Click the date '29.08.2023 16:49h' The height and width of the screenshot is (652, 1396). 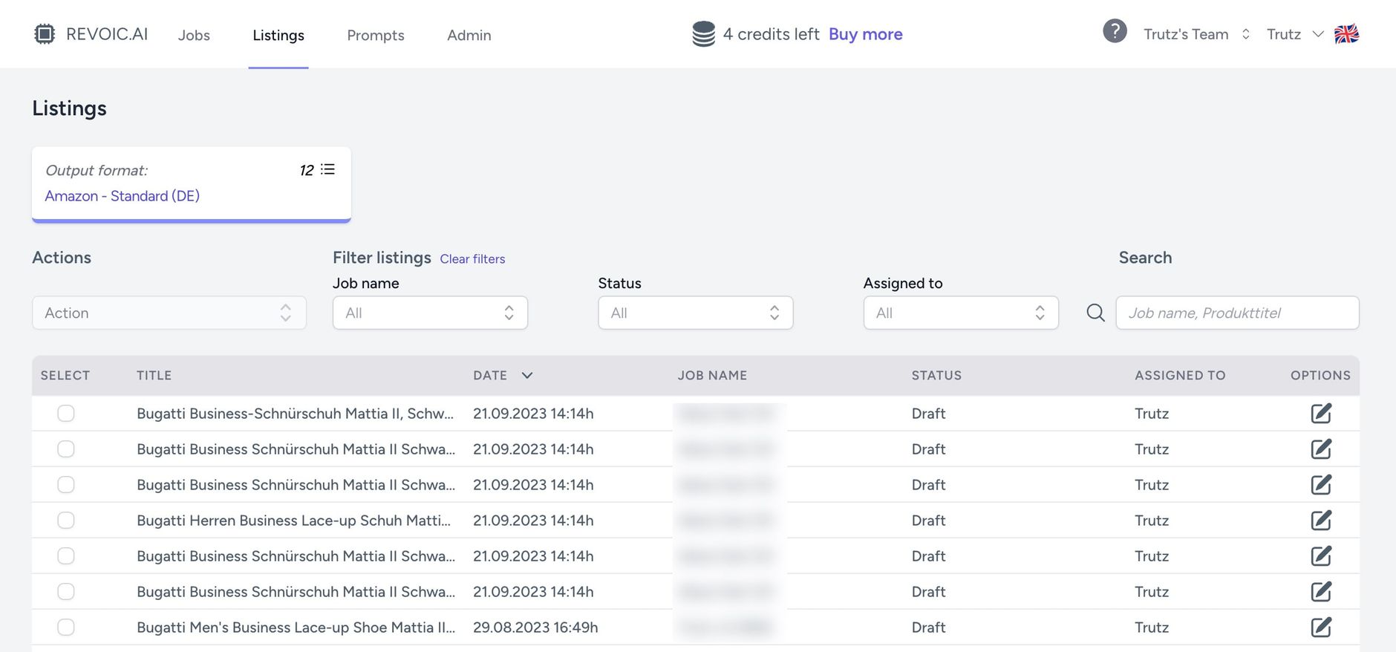coord(535,627)
